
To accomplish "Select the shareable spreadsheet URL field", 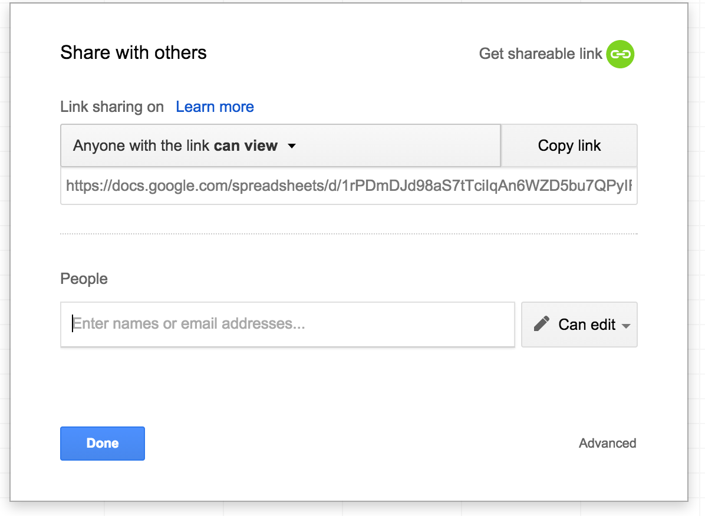I will pos(348,187).
